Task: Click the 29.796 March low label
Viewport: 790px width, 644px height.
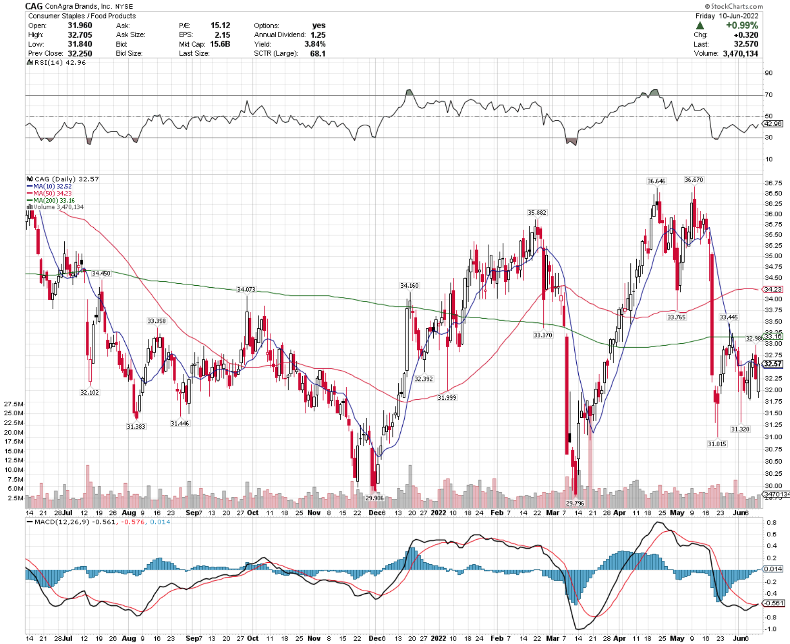Action: tap(575, 503)
